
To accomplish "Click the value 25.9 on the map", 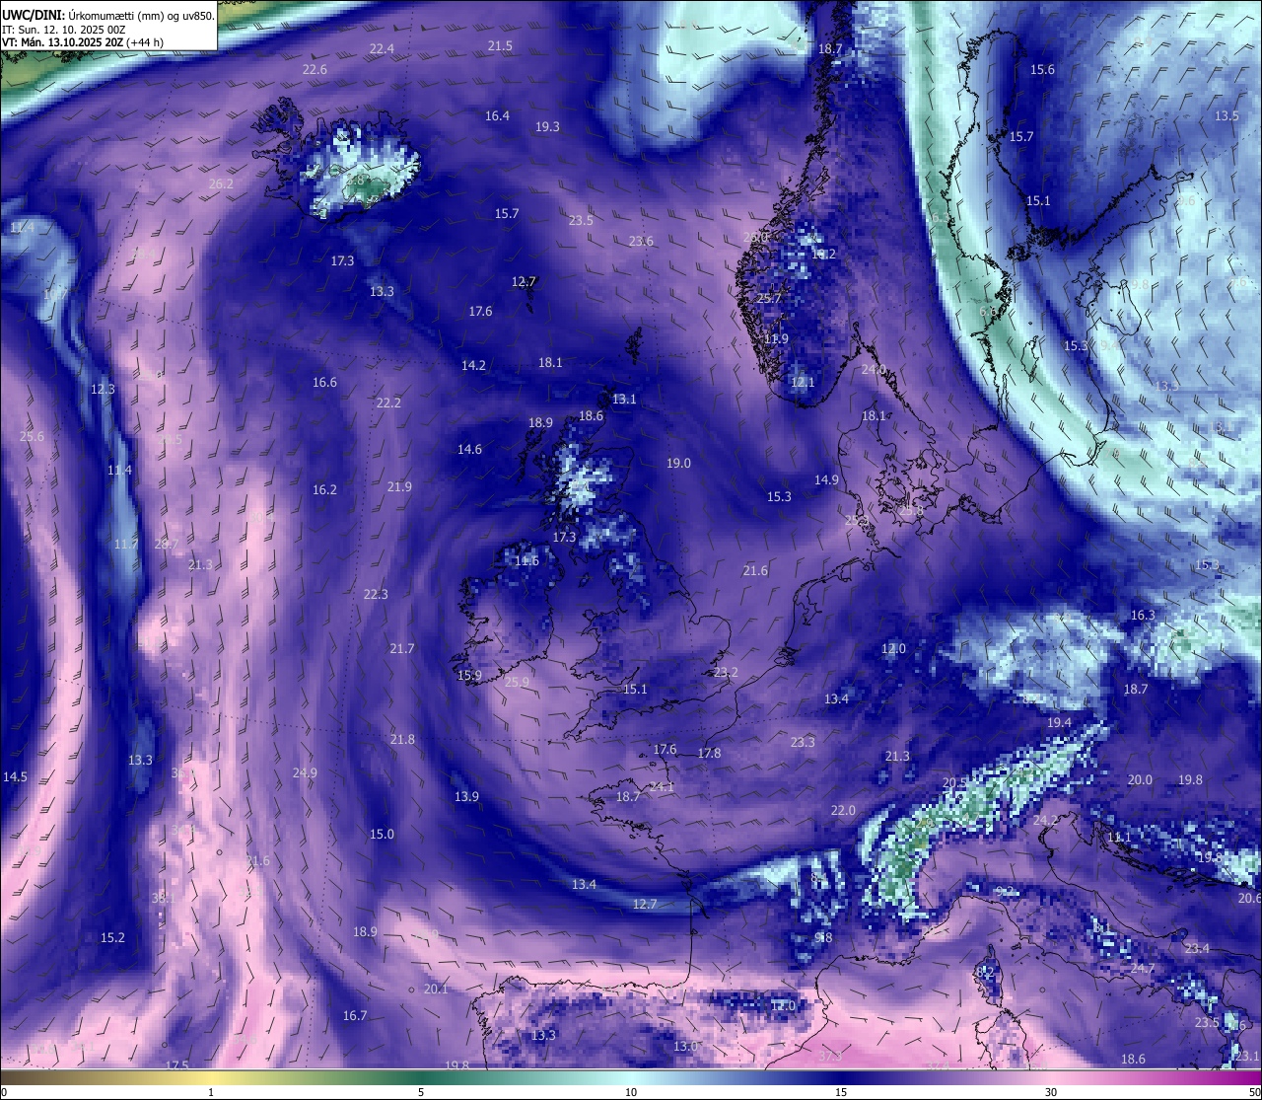I will (x=517, y=682).
